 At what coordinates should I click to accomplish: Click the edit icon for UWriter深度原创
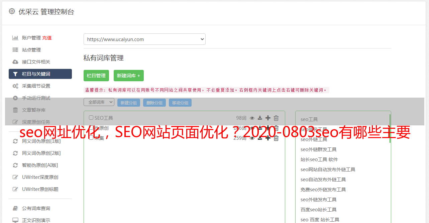pyautogui.click(x=15, y=177)
